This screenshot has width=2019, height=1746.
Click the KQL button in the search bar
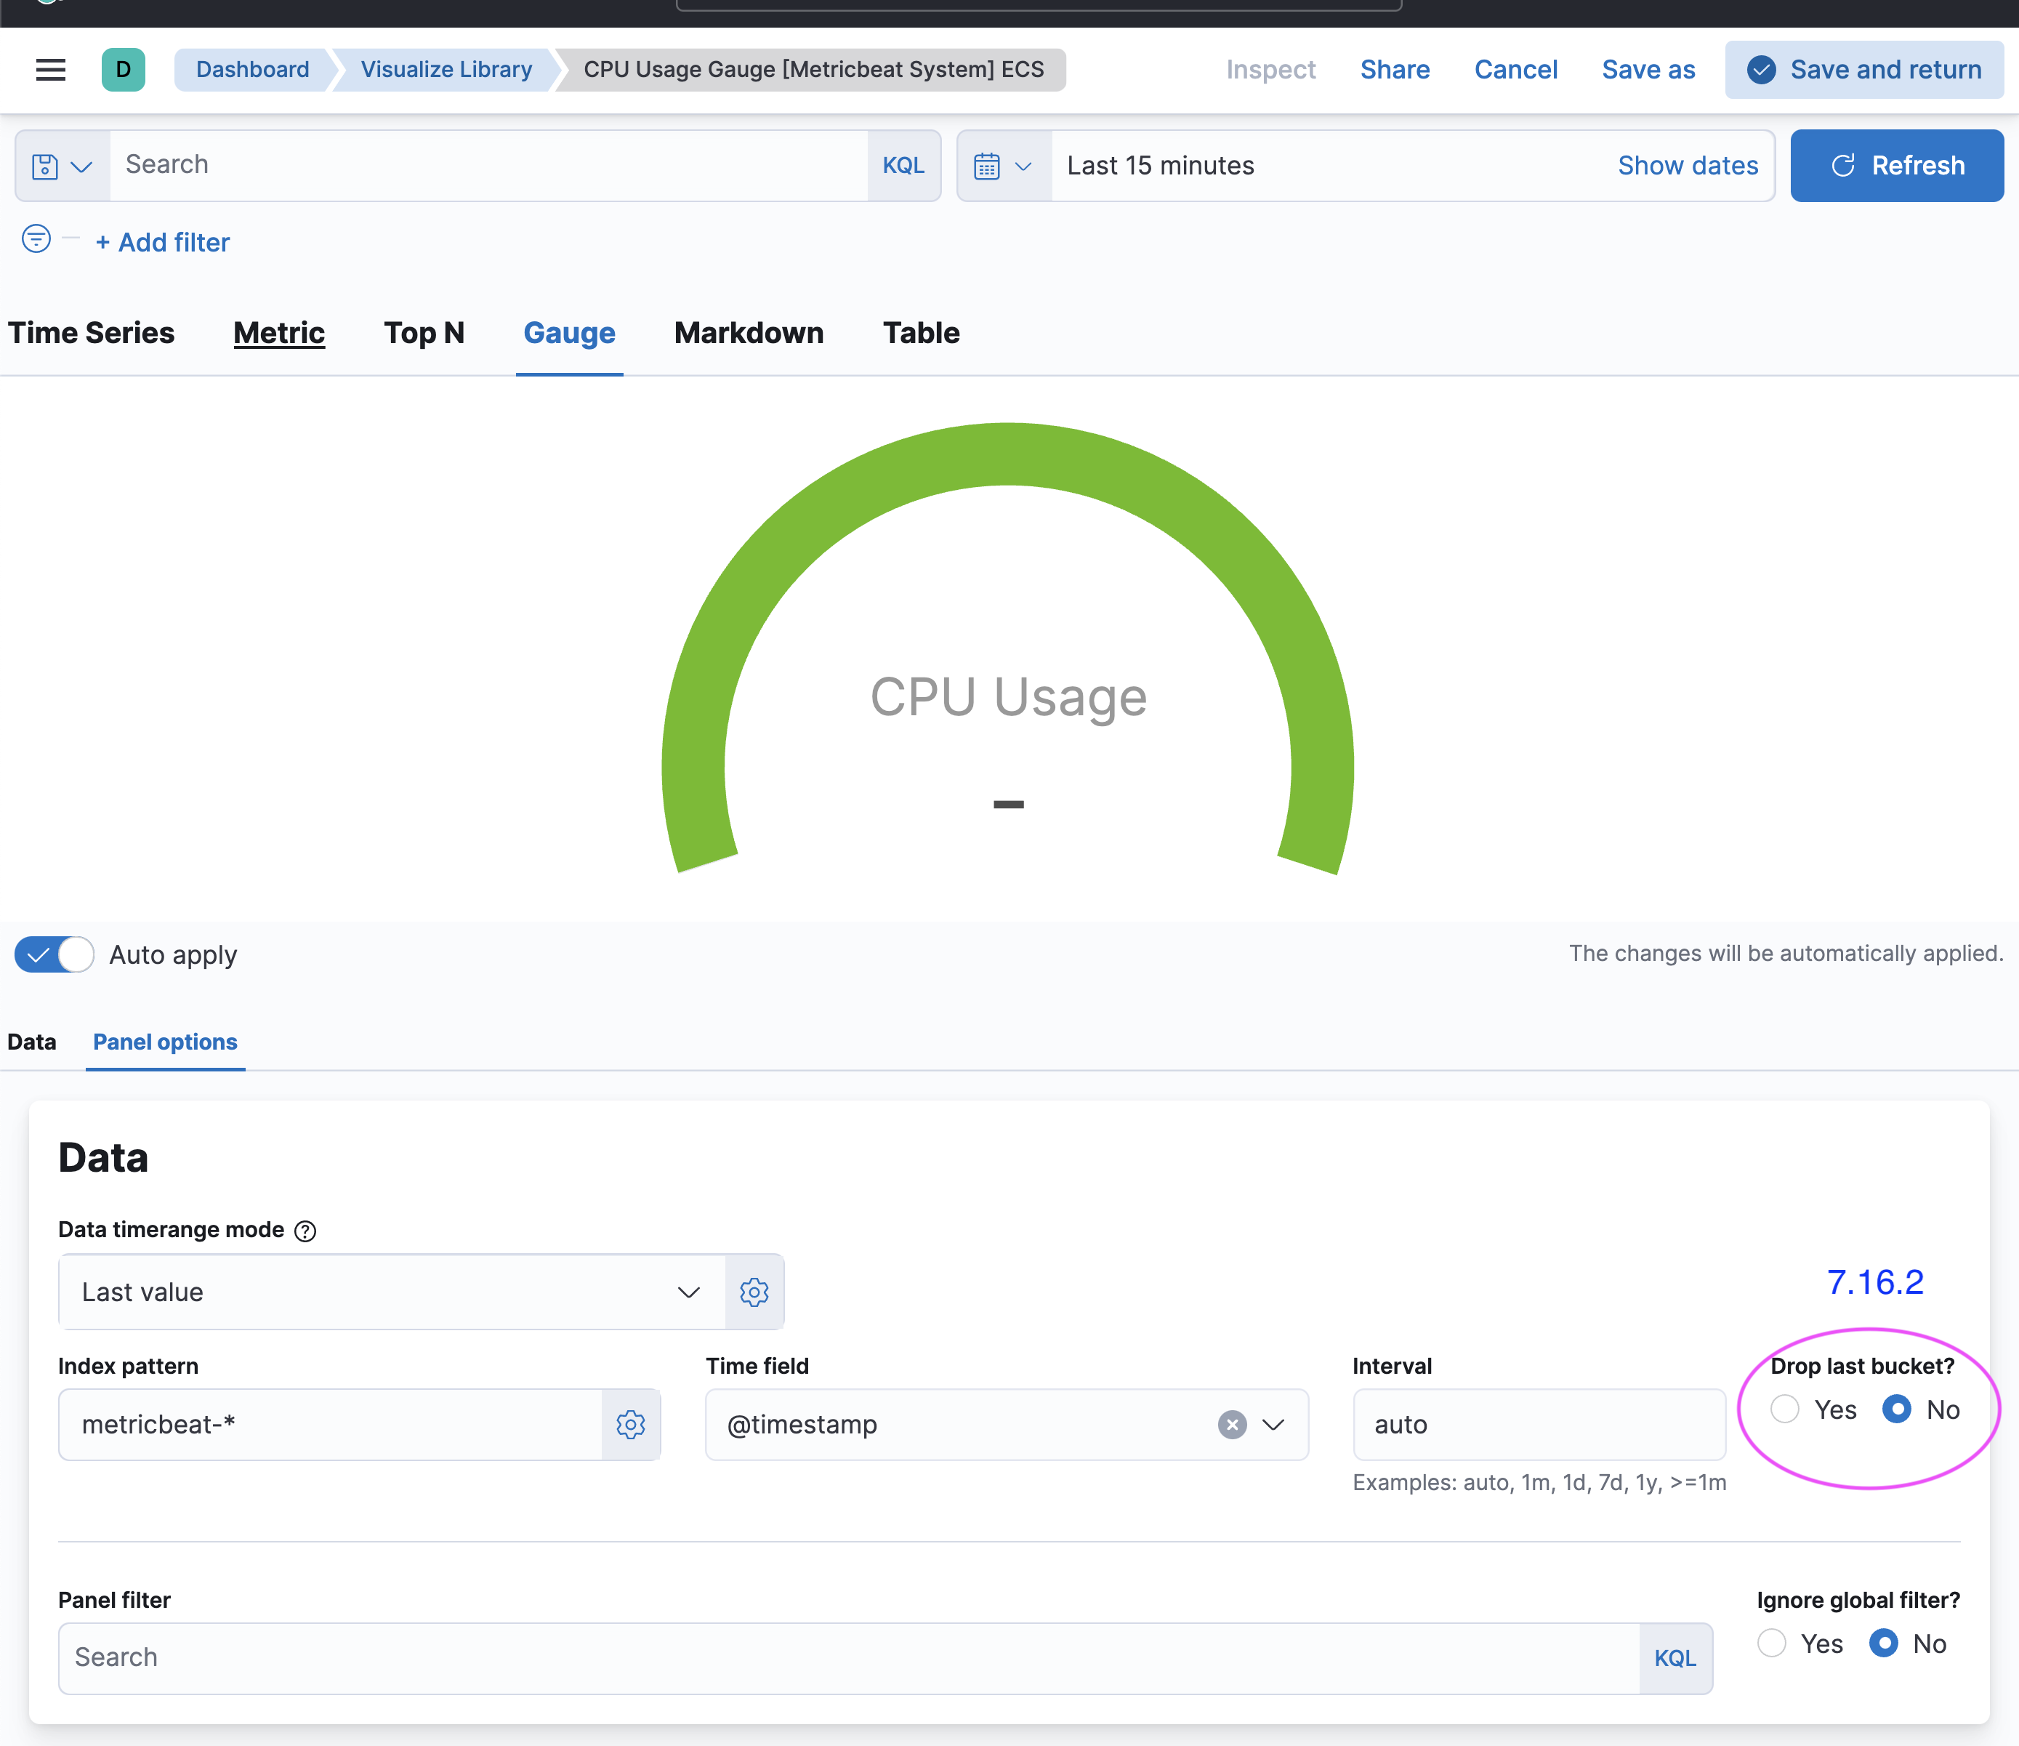point(903,165)
